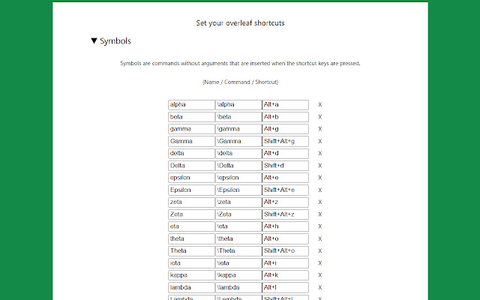Edit the alpha name field

coord(191,105)
